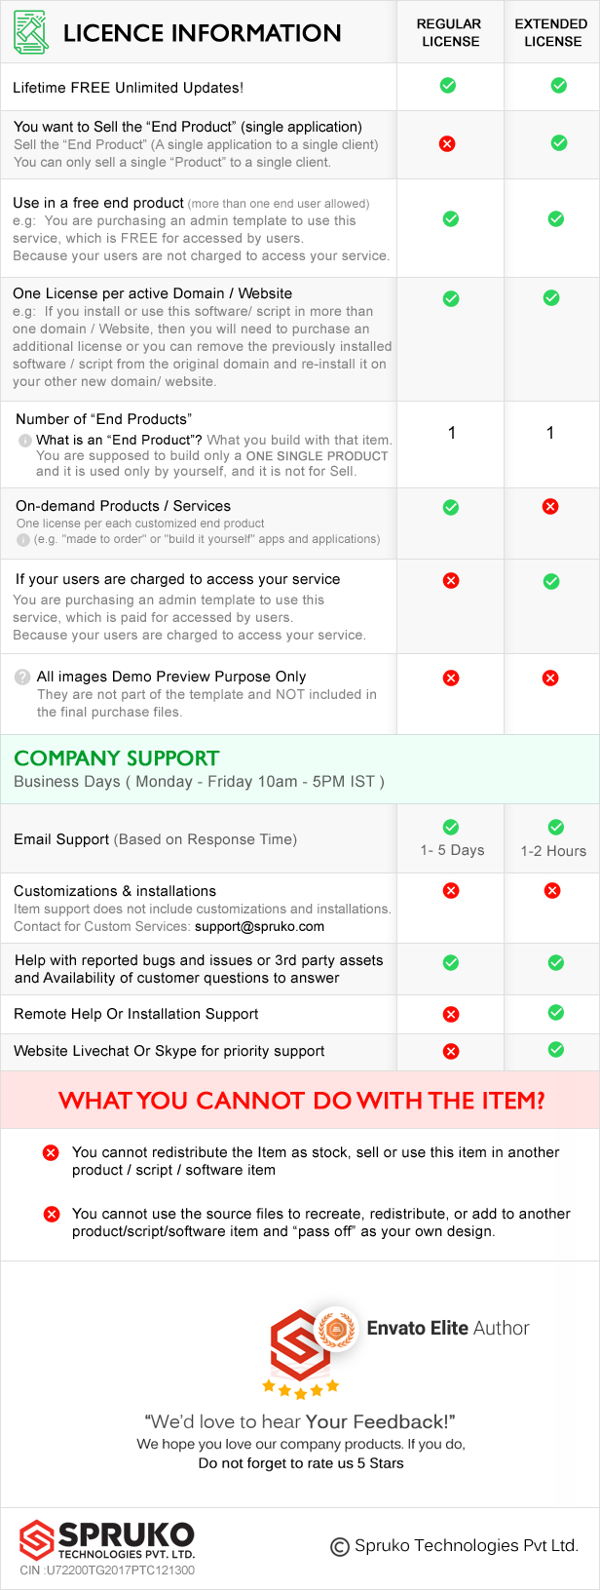
Task: Click the green check above '1-2 Hours'
Action: (x=556, y=828)
